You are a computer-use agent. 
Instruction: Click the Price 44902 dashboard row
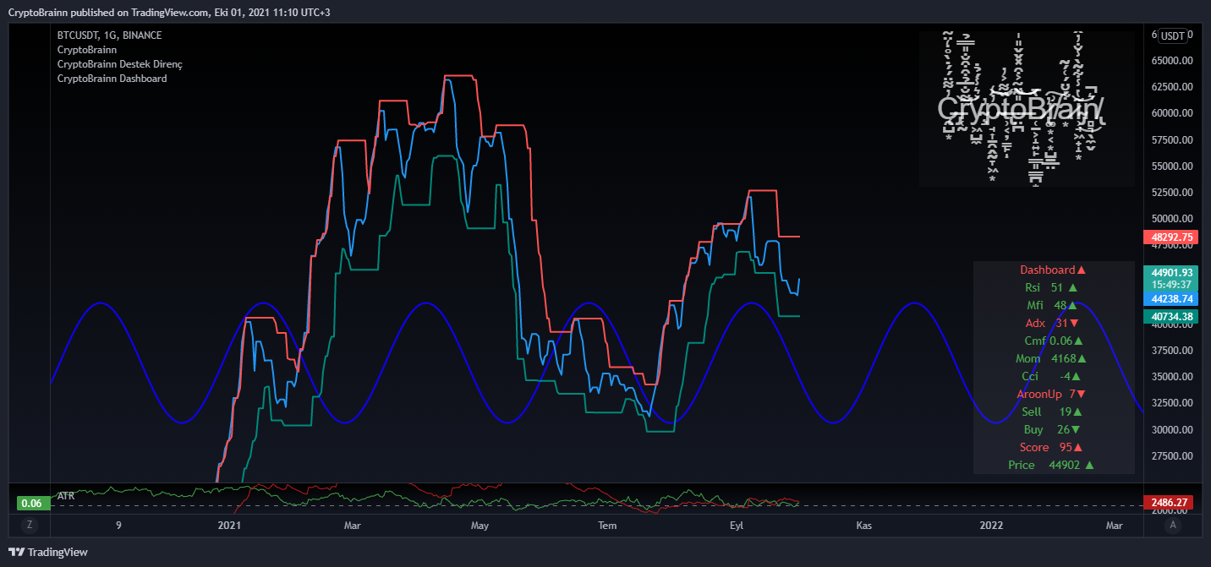(1053, 466)
